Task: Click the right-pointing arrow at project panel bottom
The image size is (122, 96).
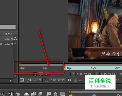Action: coord(11,81)
